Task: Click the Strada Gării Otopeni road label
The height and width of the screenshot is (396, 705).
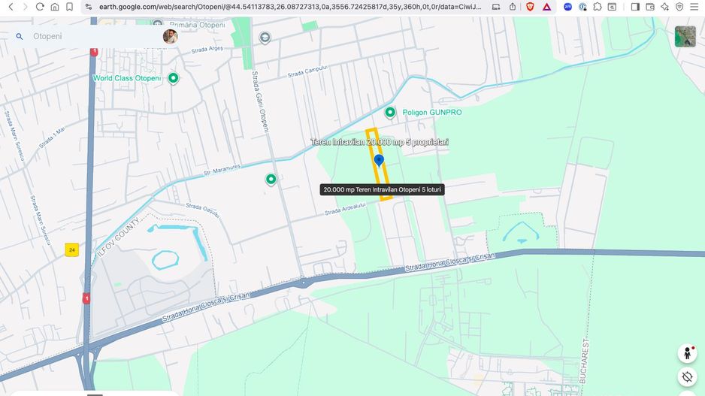Action: click(x=261, y=102)
